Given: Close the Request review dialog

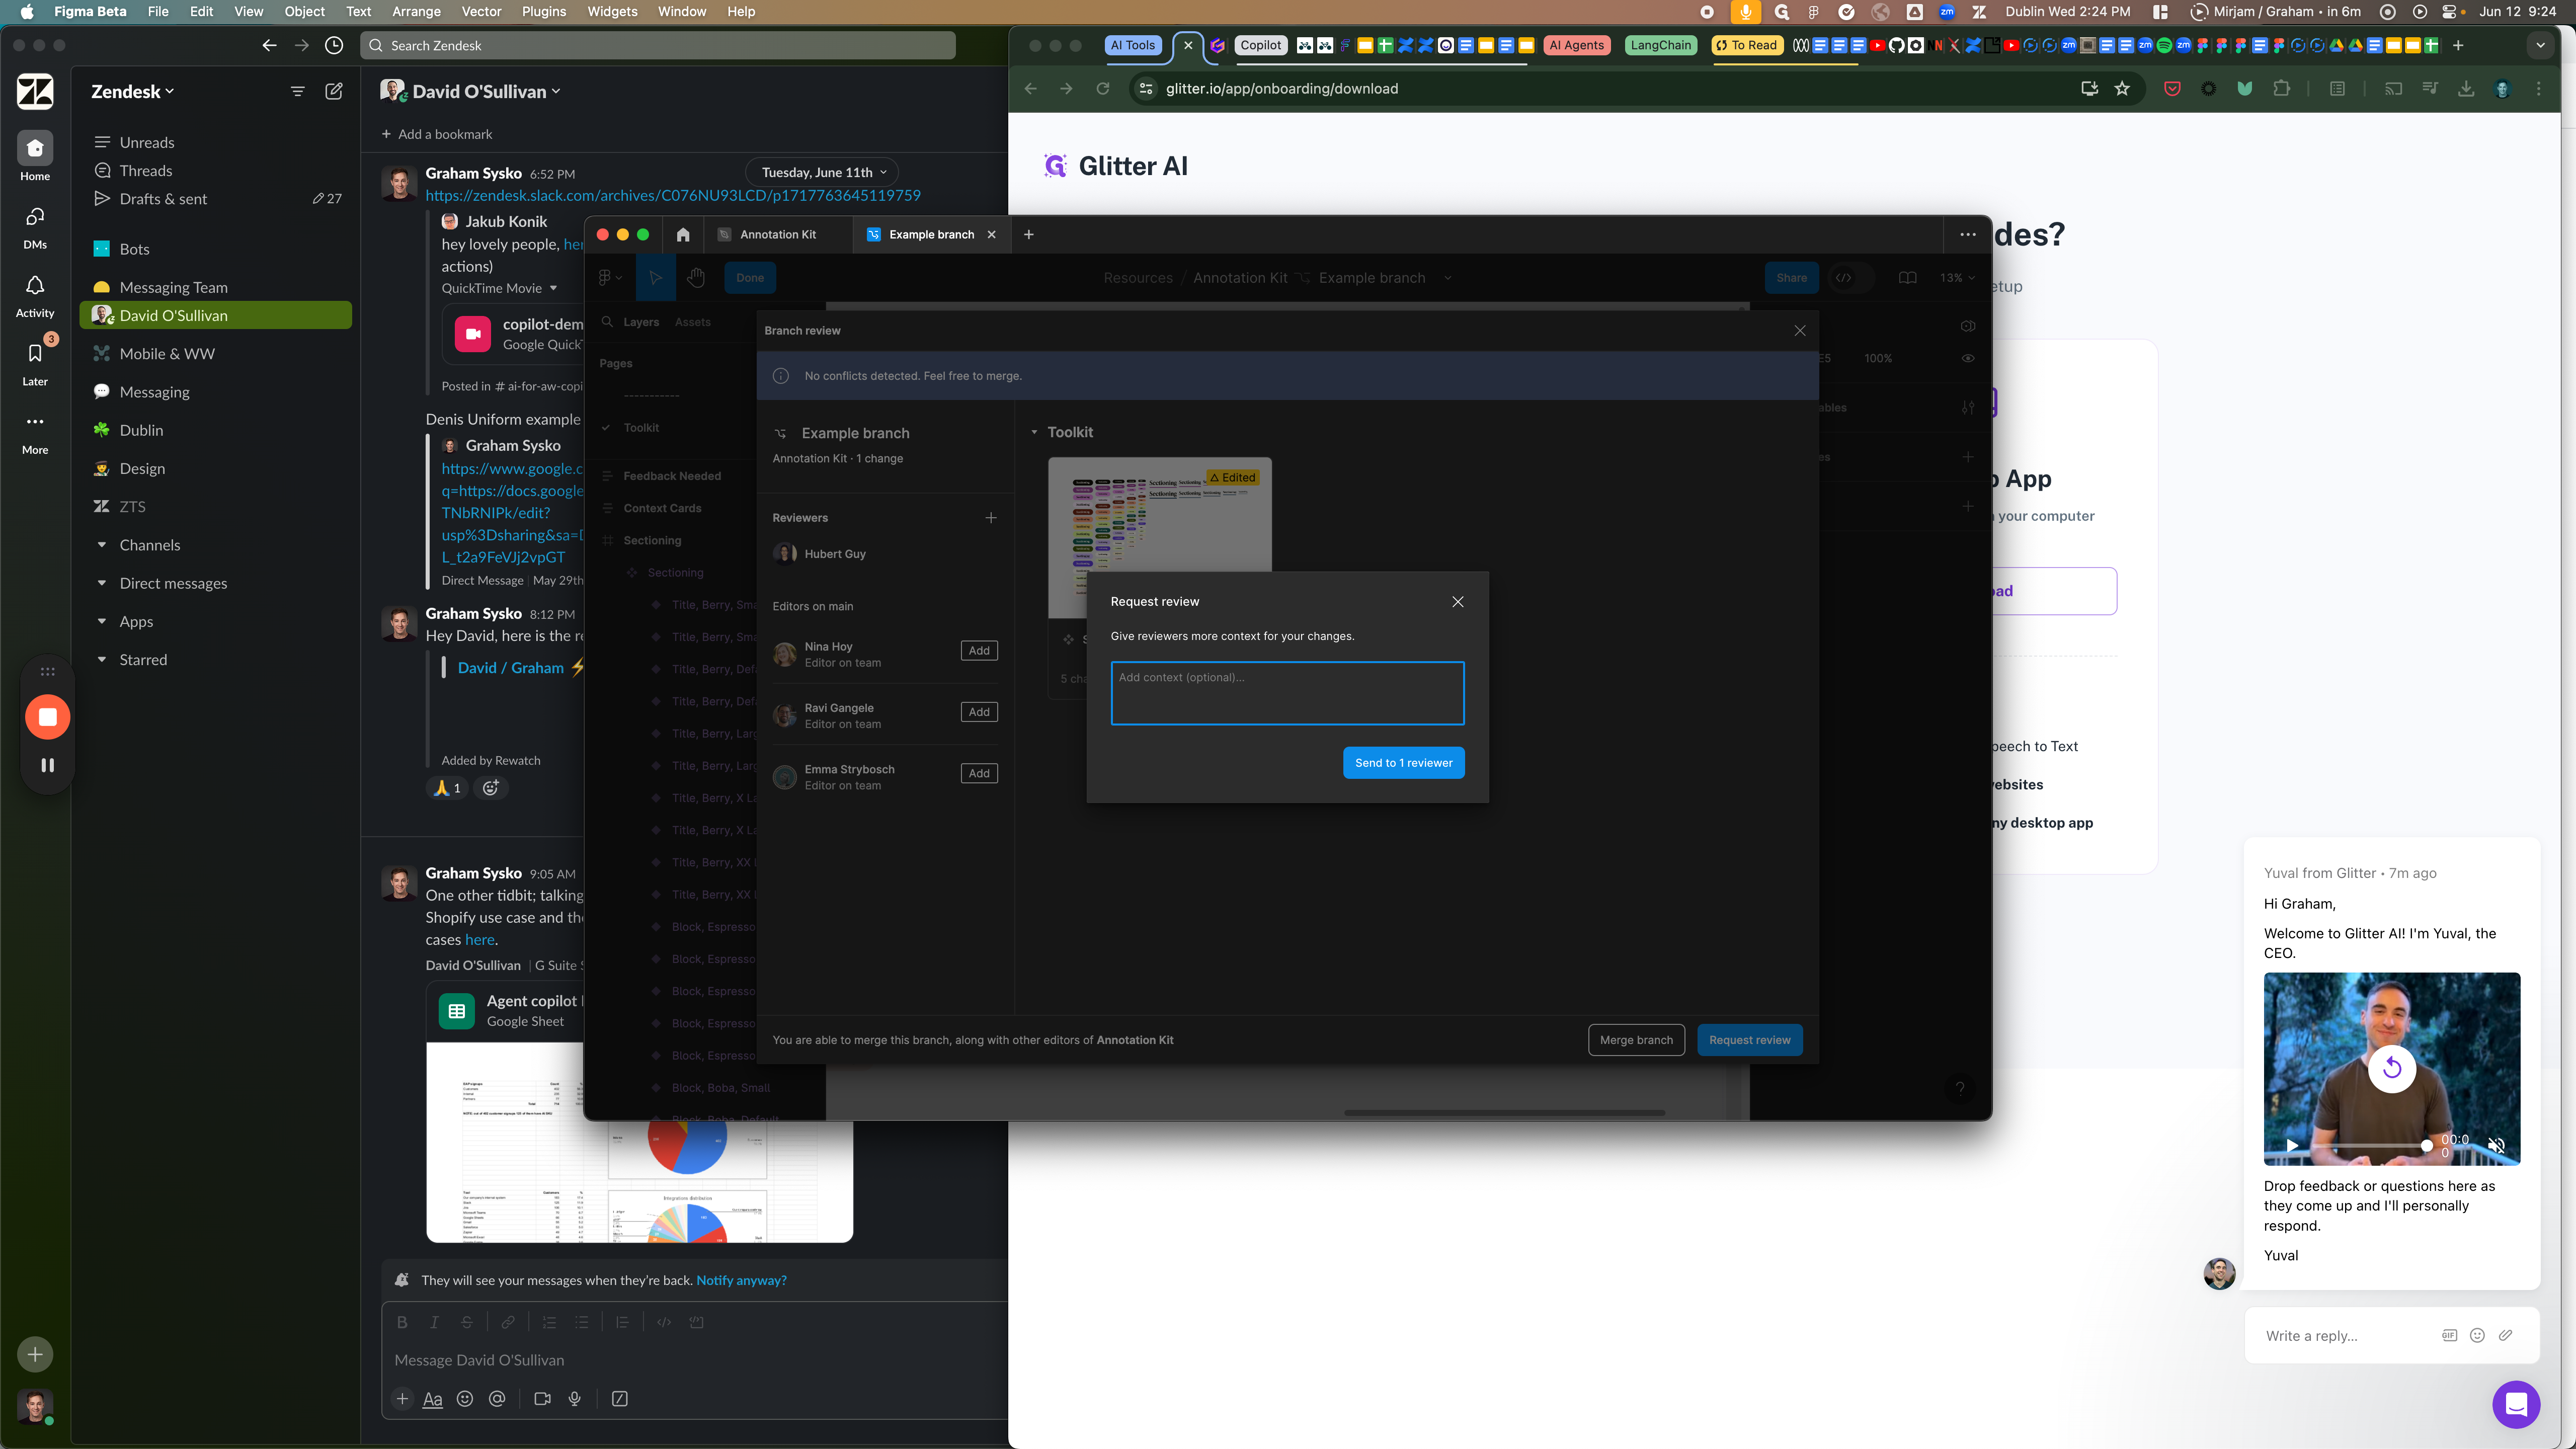Looking at the screenshot, I should (x=1457, y=602).
